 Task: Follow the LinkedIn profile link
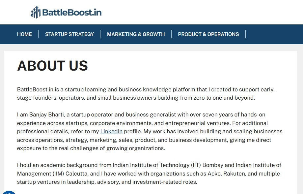(111, 131)
